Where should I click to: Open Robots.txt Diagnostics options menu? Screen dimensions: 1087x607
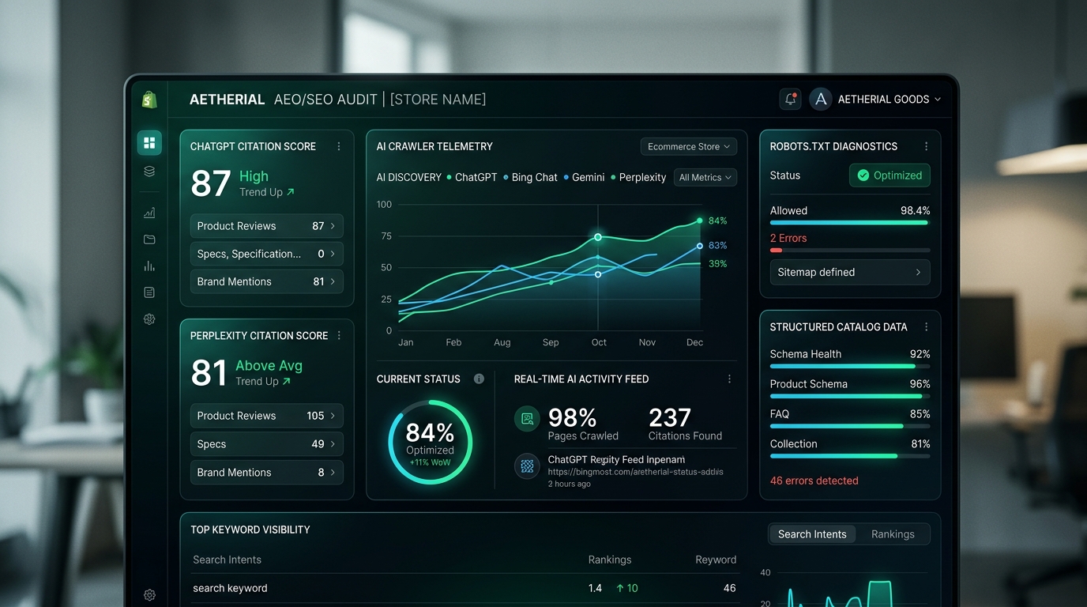point(926,146)
